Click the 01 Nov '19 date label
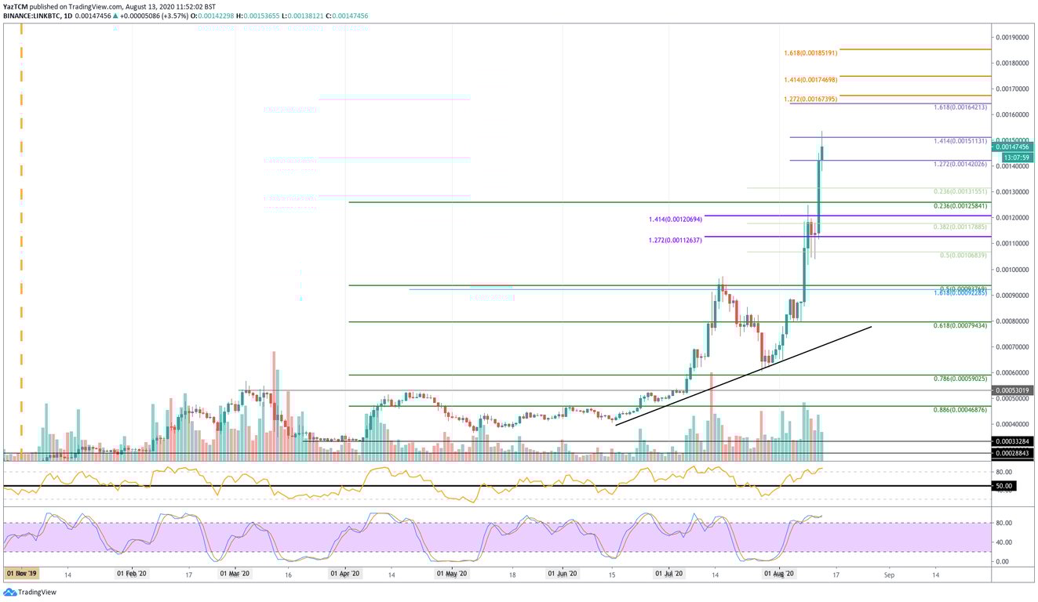This screenshot has width=1038, height=602. [21, 573]
